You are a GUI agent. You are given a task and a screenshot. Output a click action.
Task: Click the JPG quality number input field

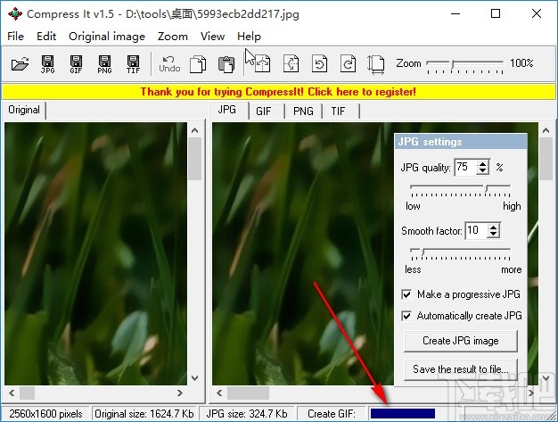click(464, 167)
